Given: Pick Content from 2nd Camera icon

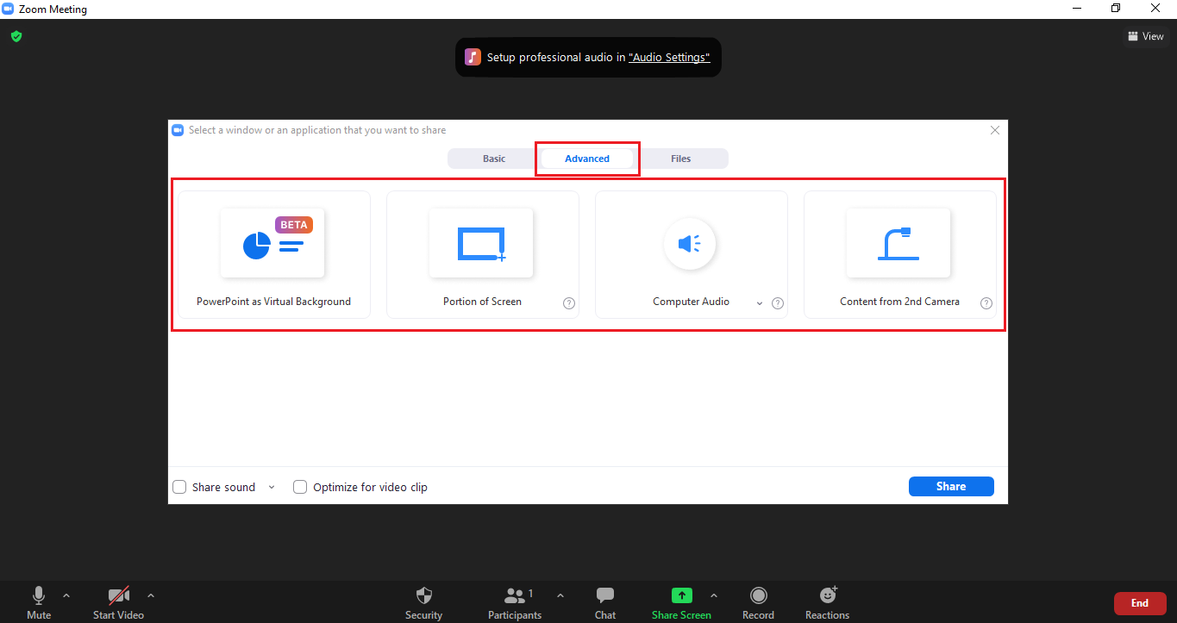Looking at the screenshot, I should 898,243.
